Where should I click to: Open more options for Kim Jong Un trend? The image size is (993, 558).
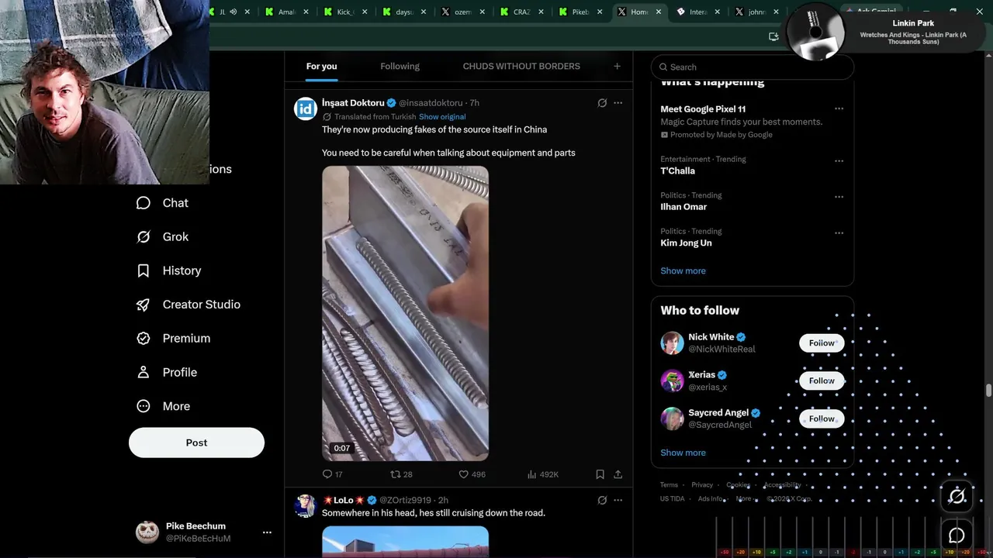[839, 232]
